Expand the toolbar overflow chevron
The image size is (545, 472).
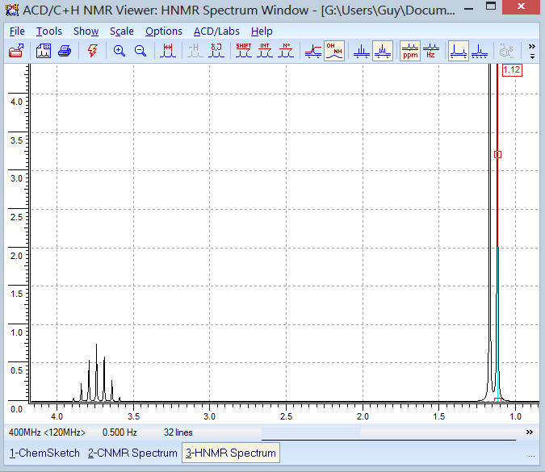(532, 46)
